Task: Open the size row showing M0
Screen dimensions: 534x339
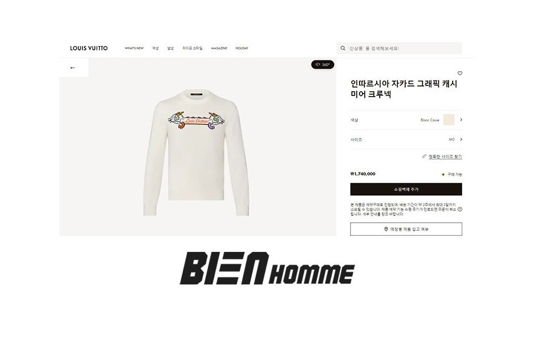Action: click(406, 139)
